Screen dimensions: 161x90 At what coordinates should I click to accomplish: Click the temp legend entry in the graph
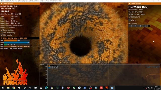pos(53,66)
